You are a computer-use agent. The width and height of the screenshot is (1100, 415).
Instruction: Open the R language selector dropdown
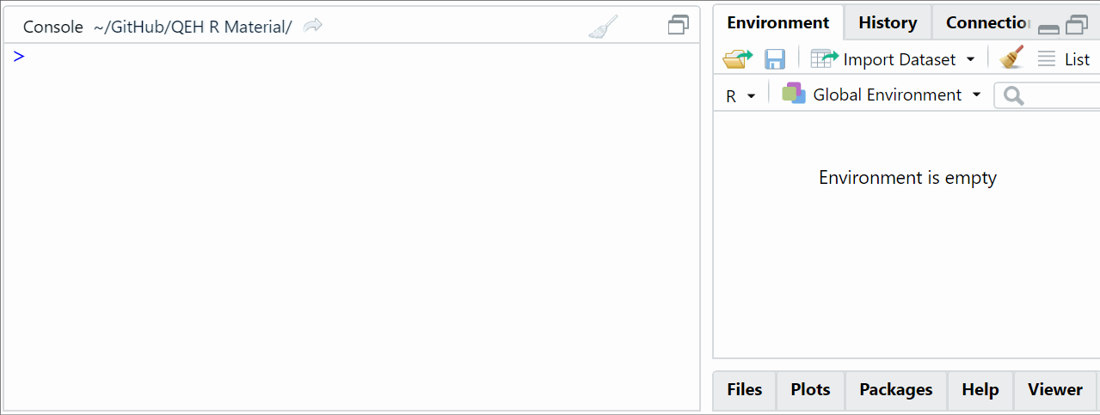coord(741,95)
